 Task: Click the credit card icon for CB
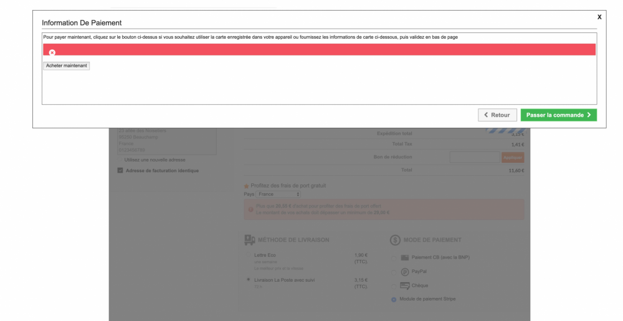(405, 257)
